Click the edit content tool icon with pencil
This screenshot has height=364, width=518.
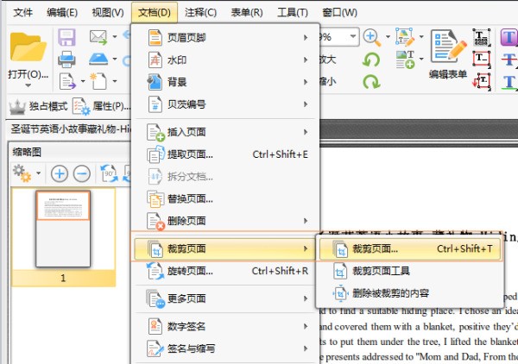coord(405,37)
